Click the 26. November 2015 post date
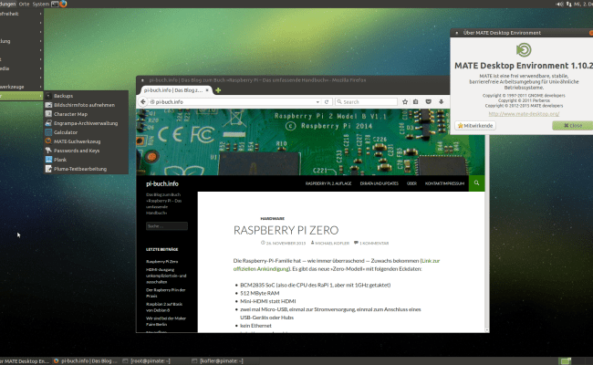Screen dimensions: 593x365 (x=286, y=244)
